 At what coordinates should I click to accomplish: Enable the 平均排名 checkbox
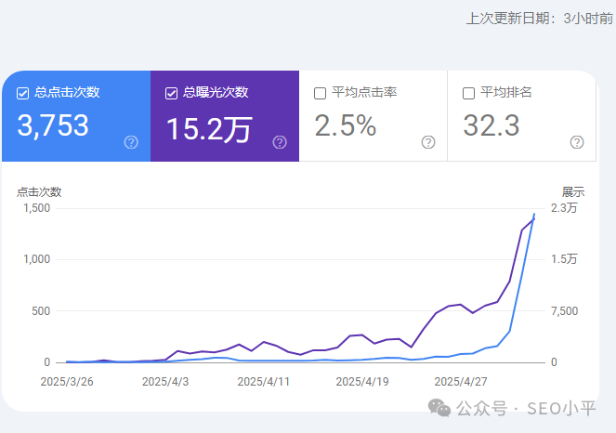pos(468,94)
